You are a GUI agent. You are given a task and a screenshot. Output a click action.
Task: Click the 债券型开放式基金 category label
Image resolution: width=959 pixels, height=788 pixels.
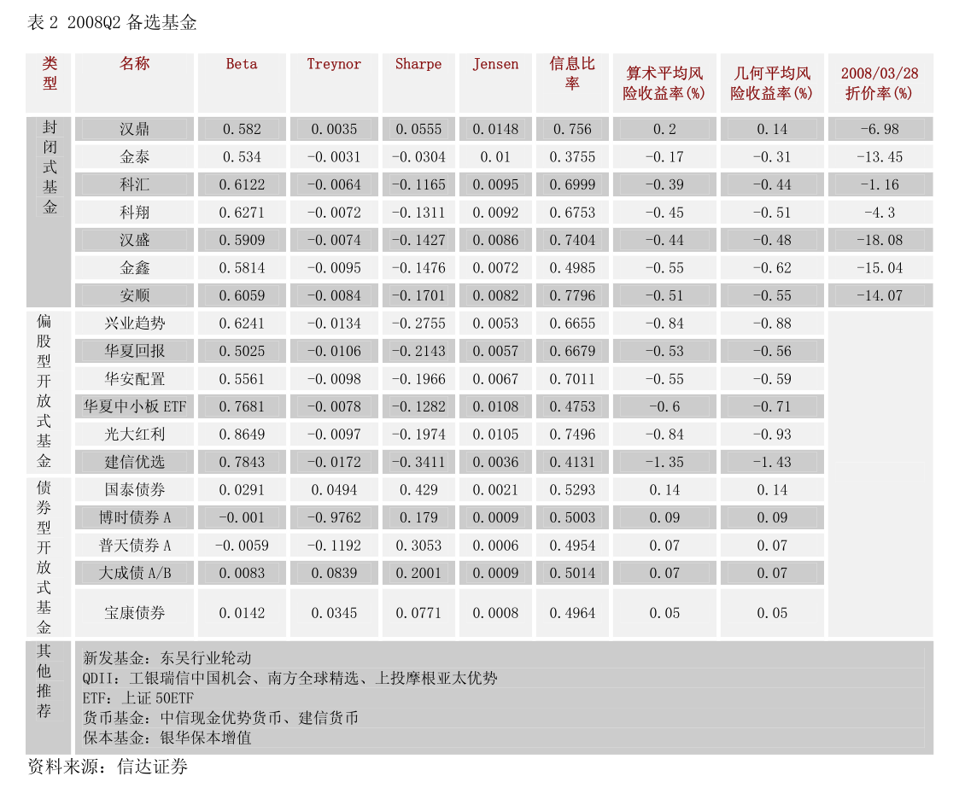pos(49,555)
